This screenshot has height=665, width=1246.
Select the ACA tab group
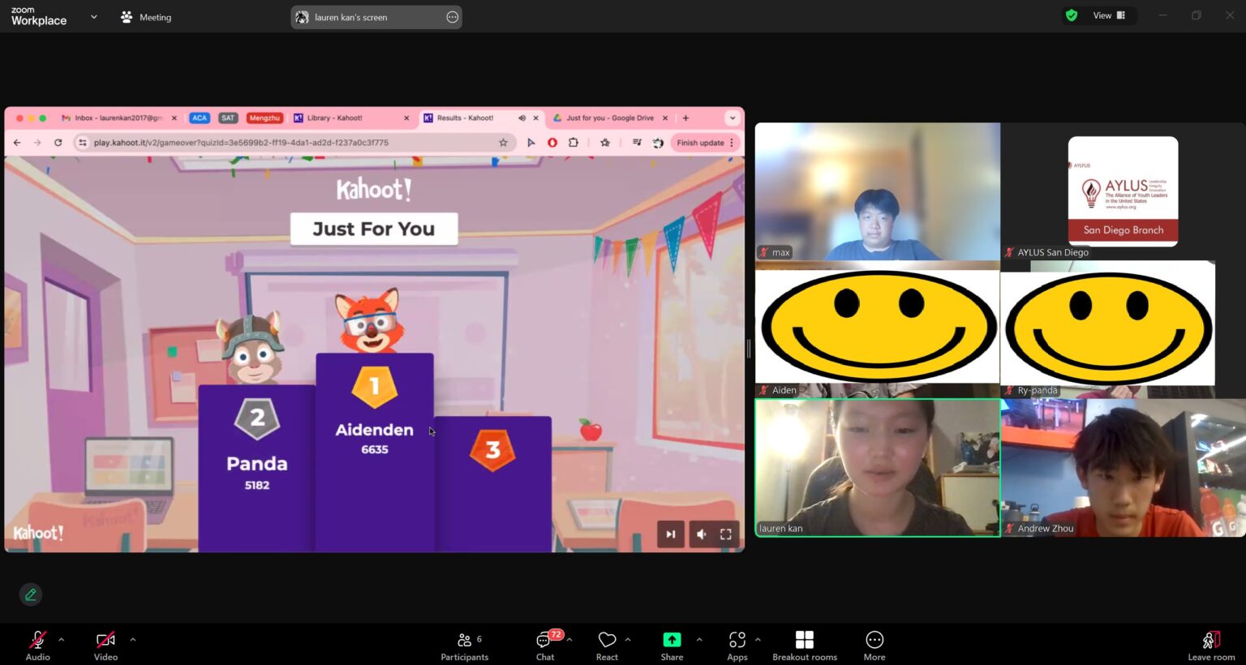tap(200, 118)
